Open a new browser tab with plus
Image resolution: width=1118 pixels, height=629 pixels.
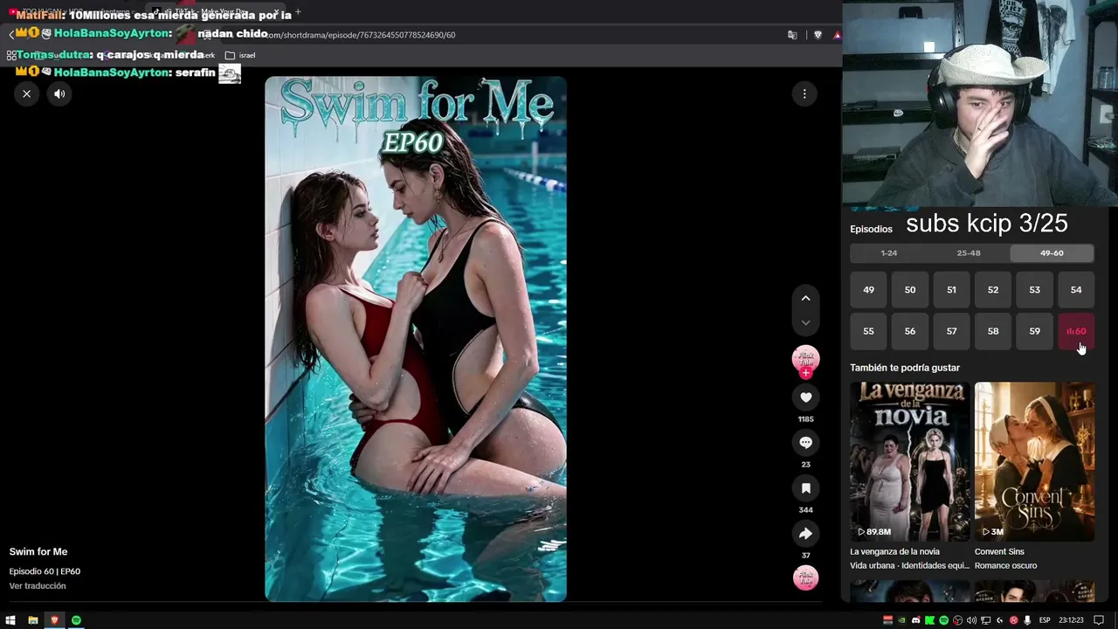(x=298, y=11)
